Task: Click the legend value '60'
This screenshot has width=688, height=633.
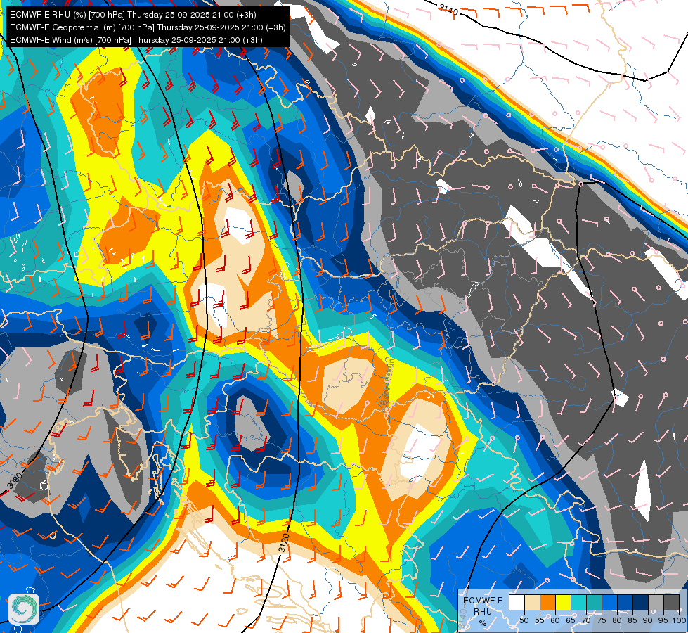Action: tap(555, 620)
